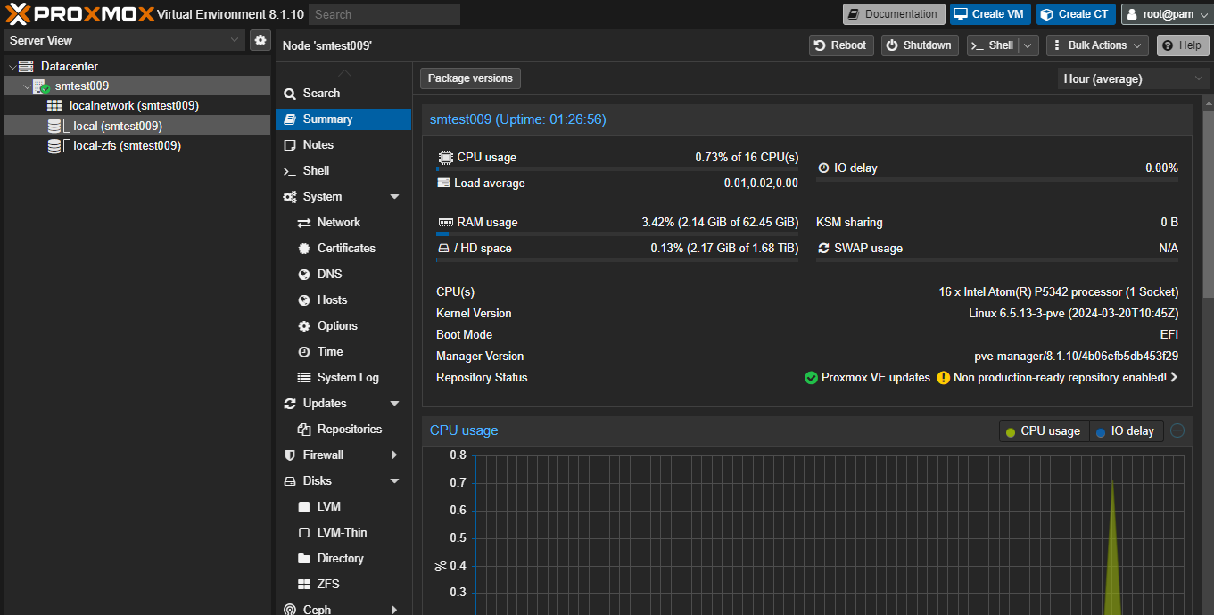Click the gear icon beside Server View
The height and width of the screenshot is (615, 1214).
(260, 40)
